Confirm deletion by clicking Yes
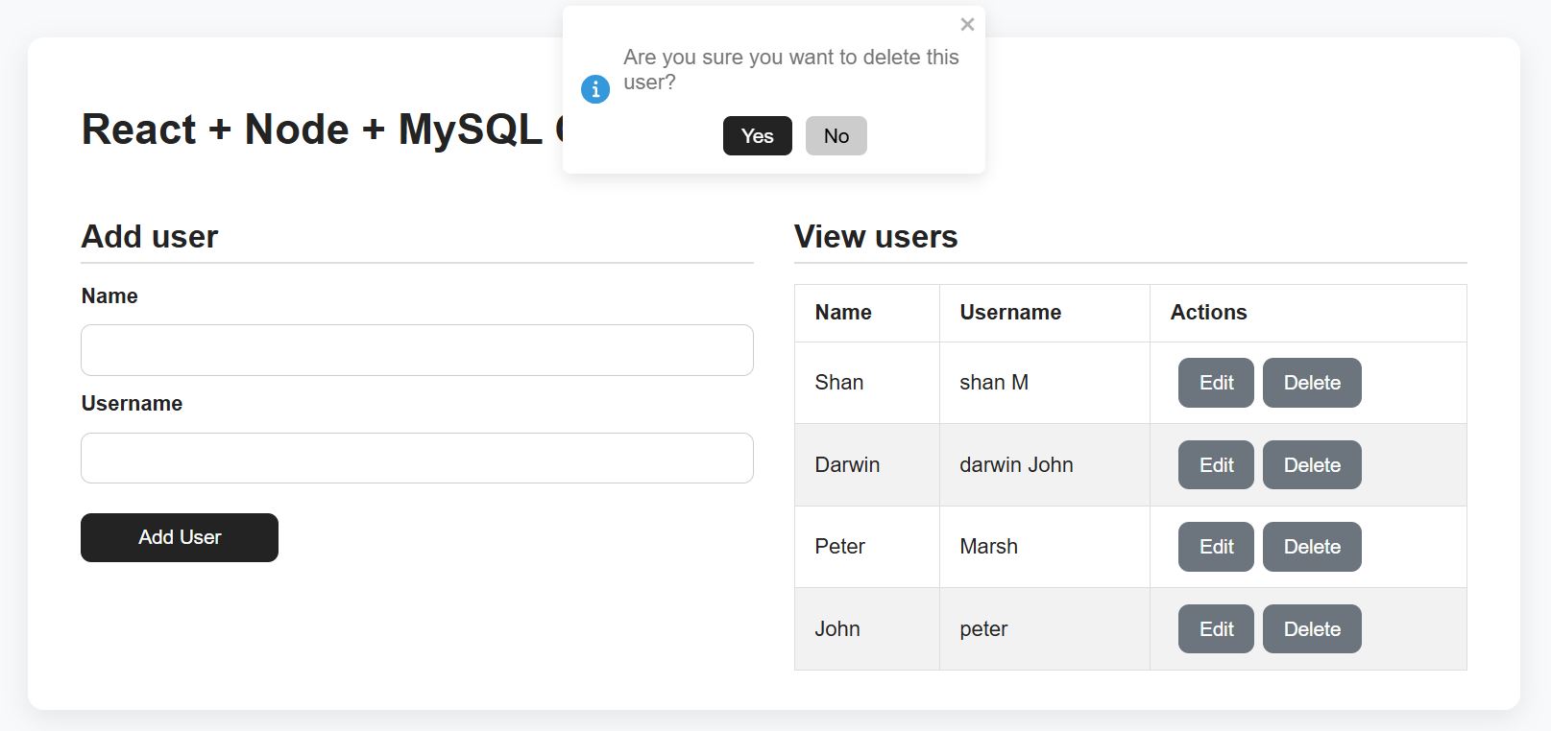 pos(757,136)
